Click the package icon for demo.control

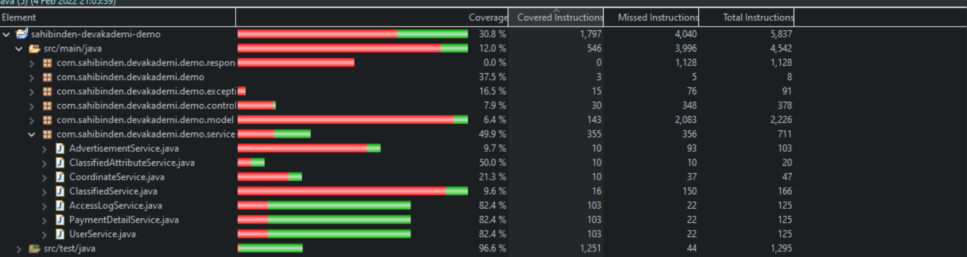click(47, 105)
